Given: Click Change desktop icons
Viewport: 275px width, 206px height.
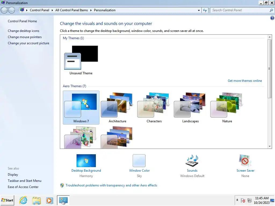Looking at the screenshot, I should click(24, 31).
